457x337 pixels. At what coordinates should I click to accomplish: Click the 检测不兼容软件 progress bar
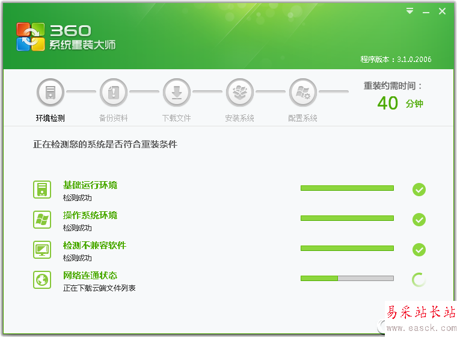[347, 248]
